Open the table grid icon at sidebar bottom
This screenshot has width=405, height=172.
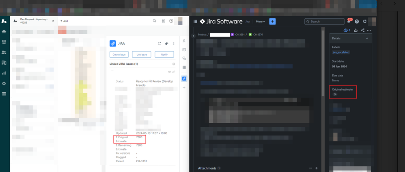click(4, 94)
